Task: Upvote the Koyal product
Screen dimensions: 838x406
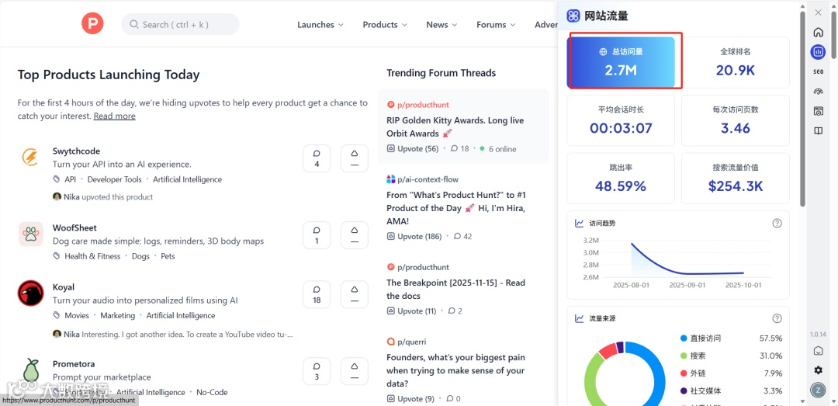Action: point(355,294)
